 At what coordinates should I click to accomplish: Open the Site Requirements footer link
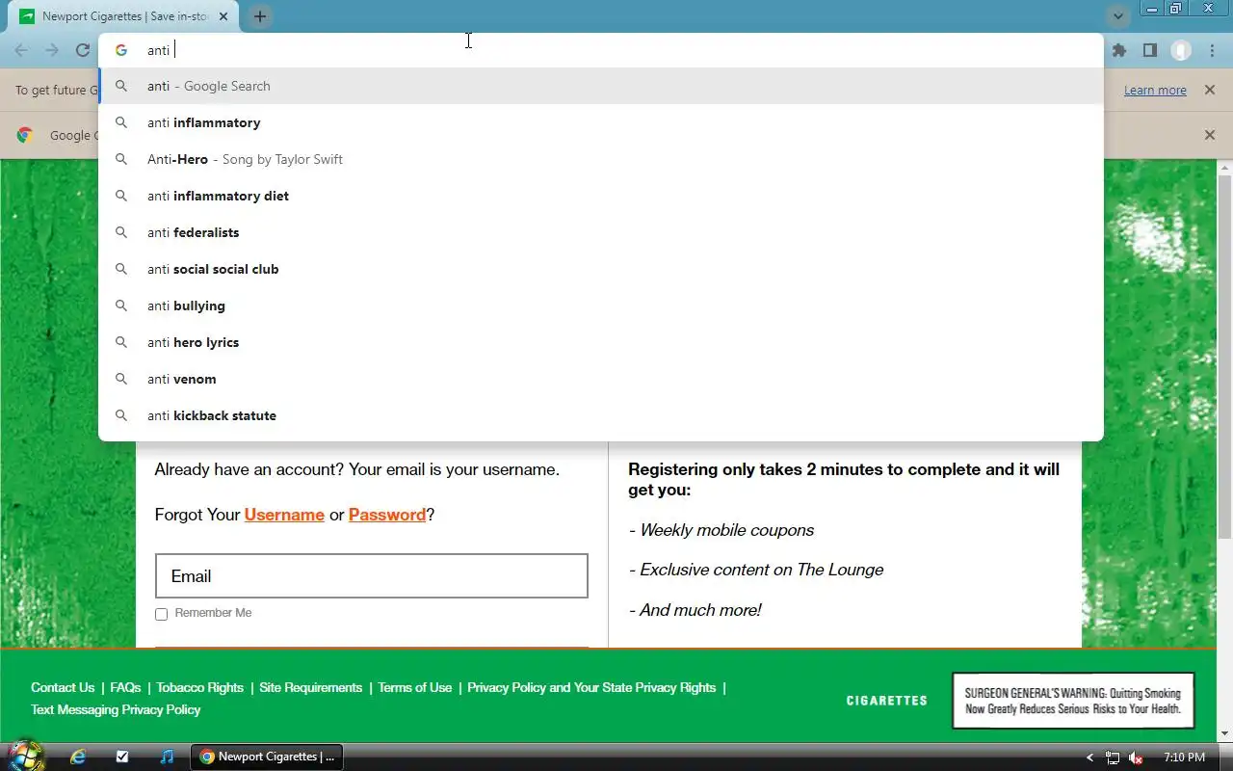(x=311, y=687)
